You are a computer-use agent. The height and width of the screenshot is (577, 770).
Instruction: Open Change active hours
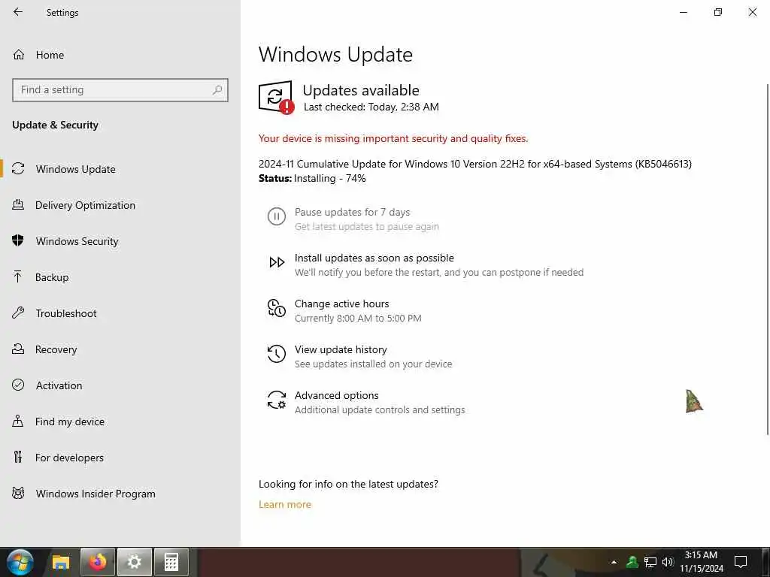[x=342, y=304]
